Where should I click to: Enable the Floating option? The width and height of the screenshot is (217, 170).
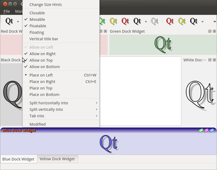61,32
